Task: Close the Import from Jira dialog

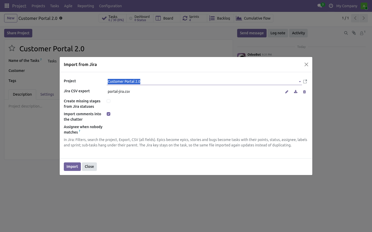Action: tap(306, 64)
